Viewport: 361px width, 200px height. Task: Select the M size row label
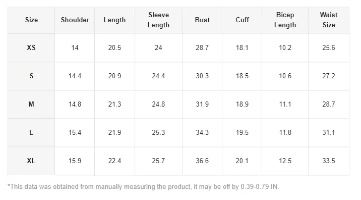(31, 104)
